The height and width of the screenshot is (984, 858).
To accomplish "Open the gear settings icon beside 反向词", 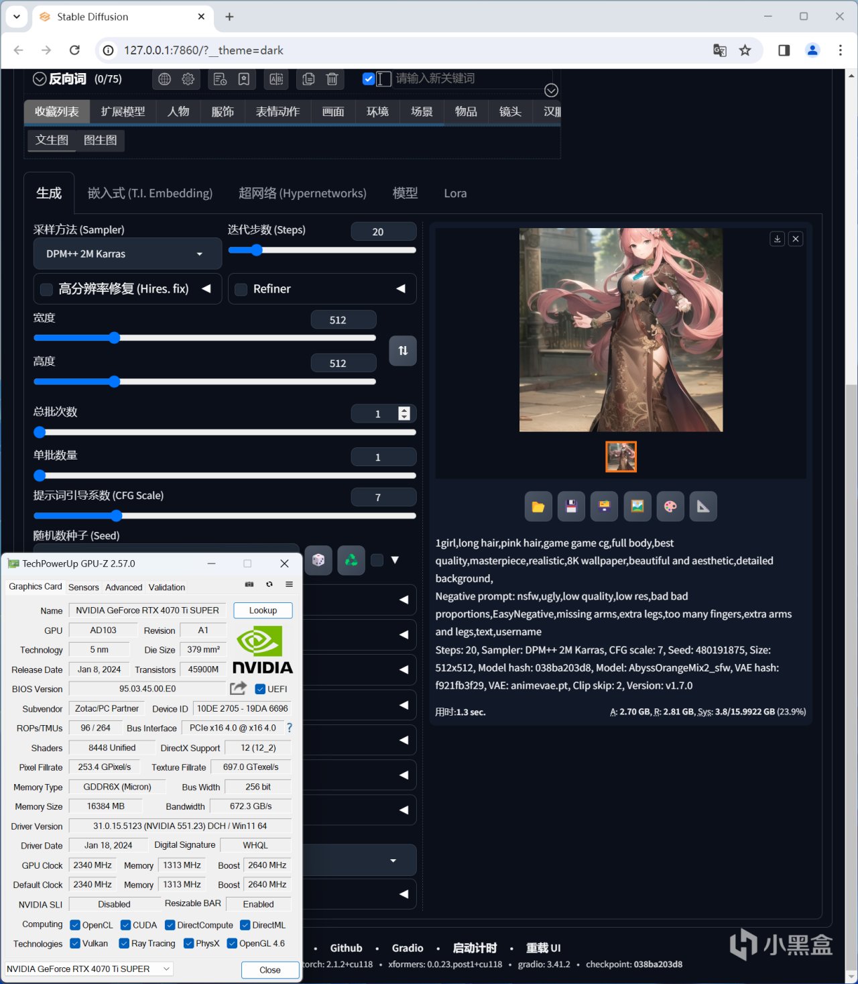I will point(188,79).
